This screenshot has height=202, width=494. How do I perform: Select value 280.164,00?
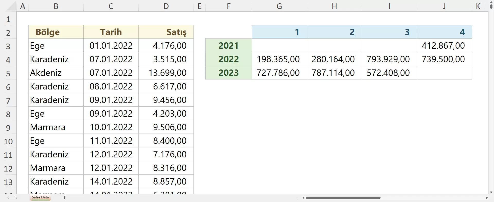pyautogui.click(x=334, y=59)
